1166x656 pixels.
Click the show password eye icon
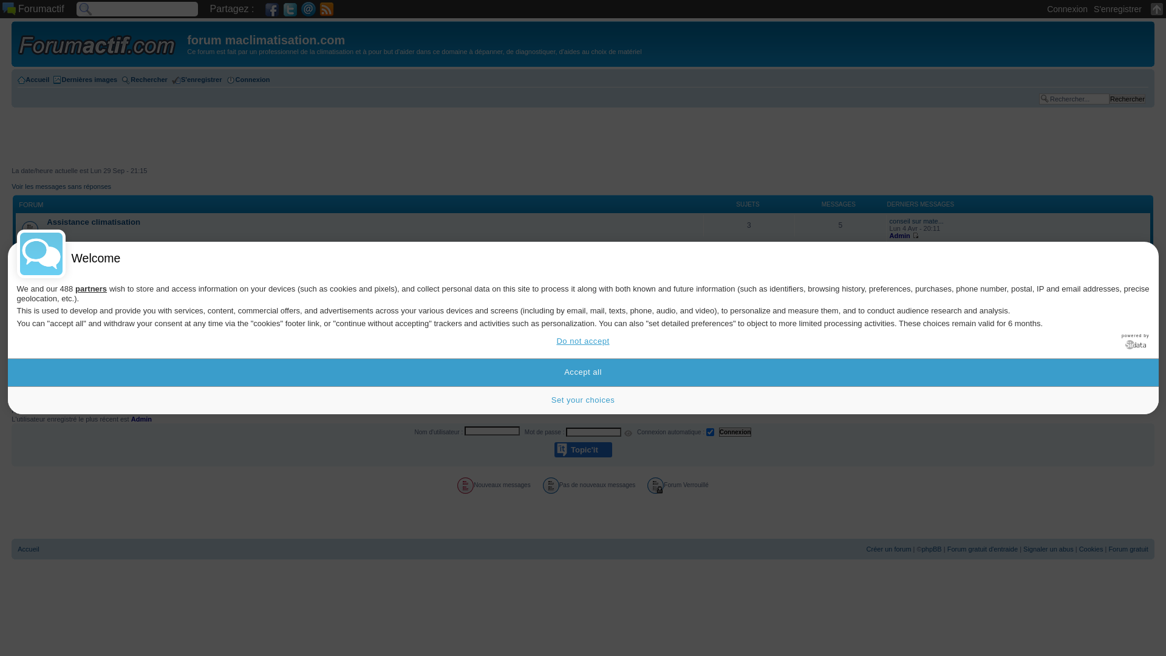pos(628,433)
